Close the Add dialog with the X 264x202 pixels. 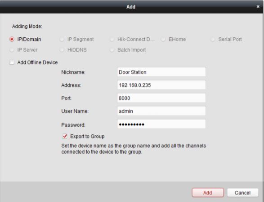click(258, 7)
